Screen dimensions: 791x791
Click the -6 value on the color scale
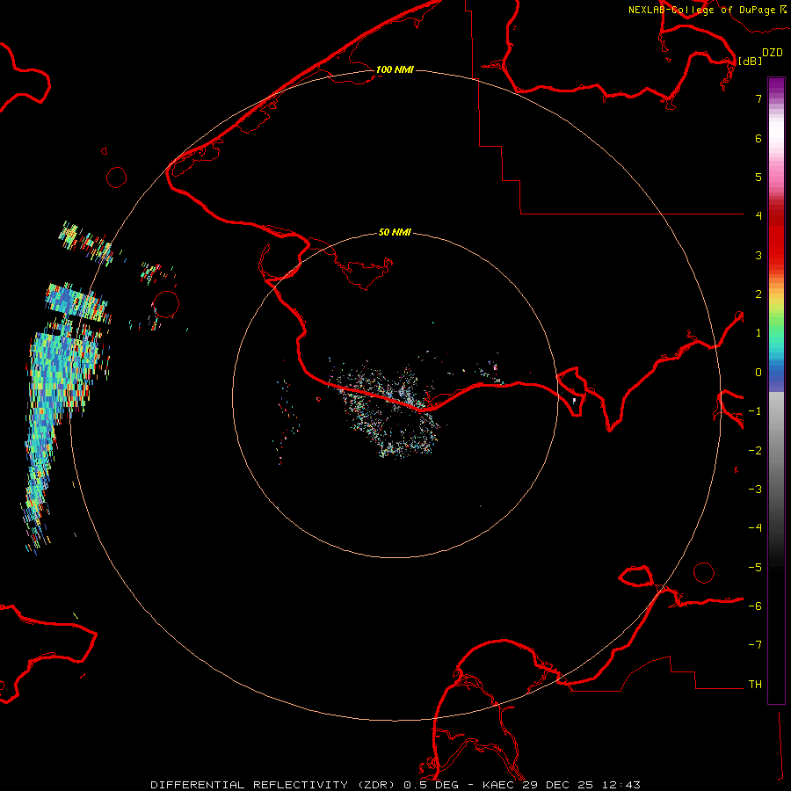point(755,606)
